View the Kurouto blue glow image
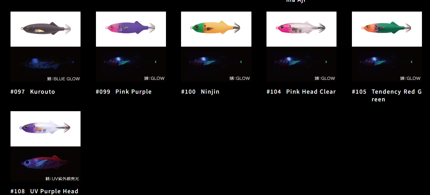Viewport: 430px width, 195px height. (46, 64)
